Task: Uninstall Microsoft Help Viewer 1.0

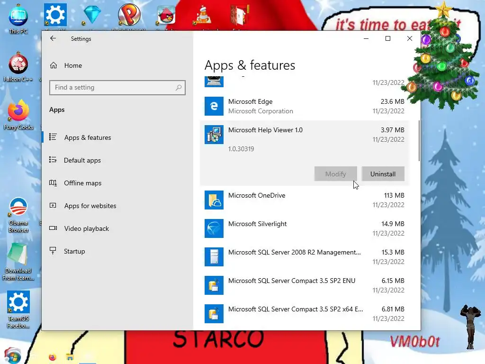Action: 383,174
